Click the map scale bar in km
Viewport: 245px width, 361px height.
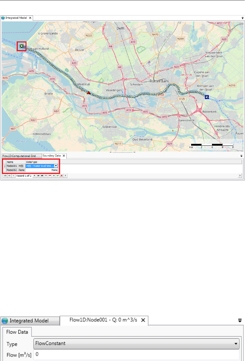[212, 146]
